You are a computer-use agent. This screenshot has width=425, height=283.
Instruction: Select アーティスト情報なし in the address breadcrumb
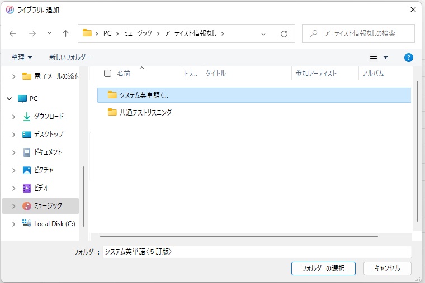tap(191, 33)
